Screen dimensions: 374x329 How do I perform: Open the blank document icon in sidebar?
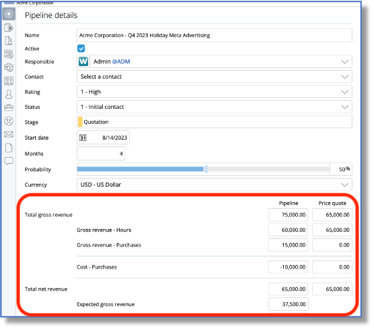click(x=9, y=148)
